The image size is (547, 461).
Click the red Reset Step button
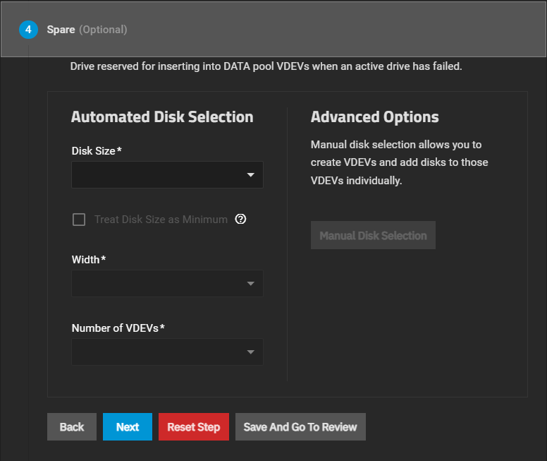[194, 426]
